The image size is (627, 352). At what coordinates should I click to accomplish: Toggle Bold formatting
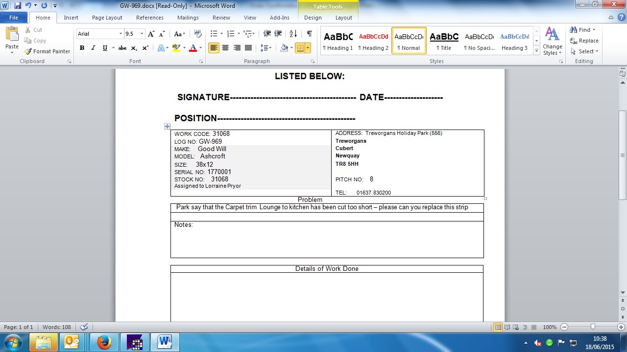[x=82, y=48]
